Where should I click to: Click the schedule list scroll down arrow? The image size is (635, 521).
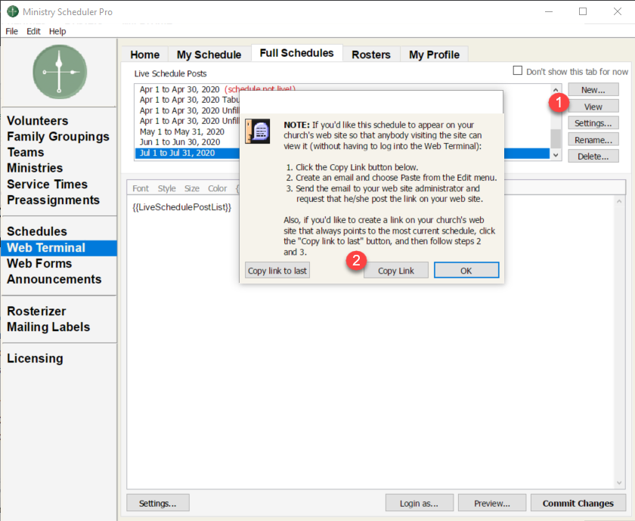point(556,154)
